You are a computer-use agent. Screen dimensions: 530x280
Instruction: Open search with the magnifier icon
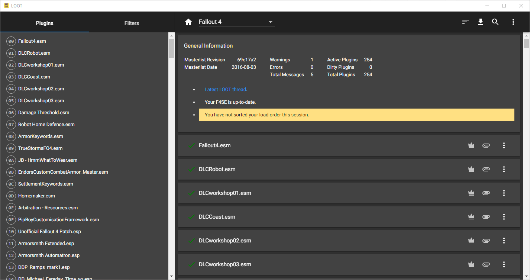(495, 22)
